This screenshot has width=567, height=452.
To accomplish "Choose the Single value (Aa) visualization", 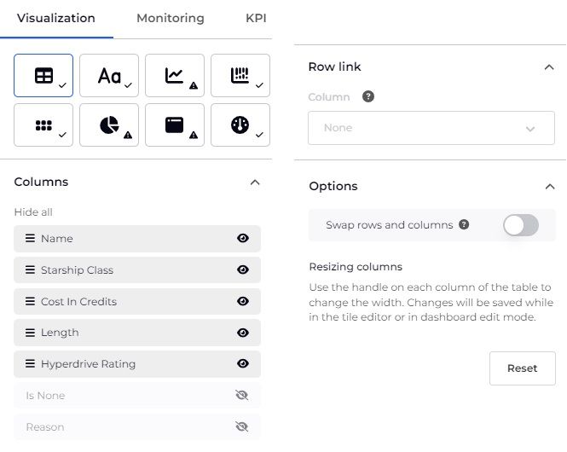I will pyautogui.click(x=109, y=76).
